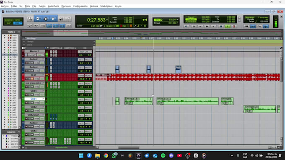This screenshot has width=285, height=160.
Task: Open Google Chrome from the taskbar
Action: [x=106, y=155]
